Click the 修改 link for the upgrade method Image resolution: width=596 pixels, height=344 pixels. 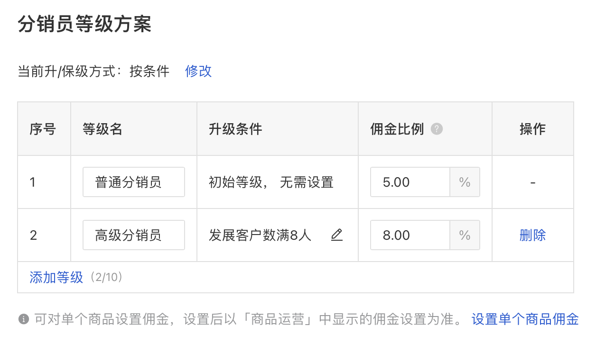click(x=198, y=71)
